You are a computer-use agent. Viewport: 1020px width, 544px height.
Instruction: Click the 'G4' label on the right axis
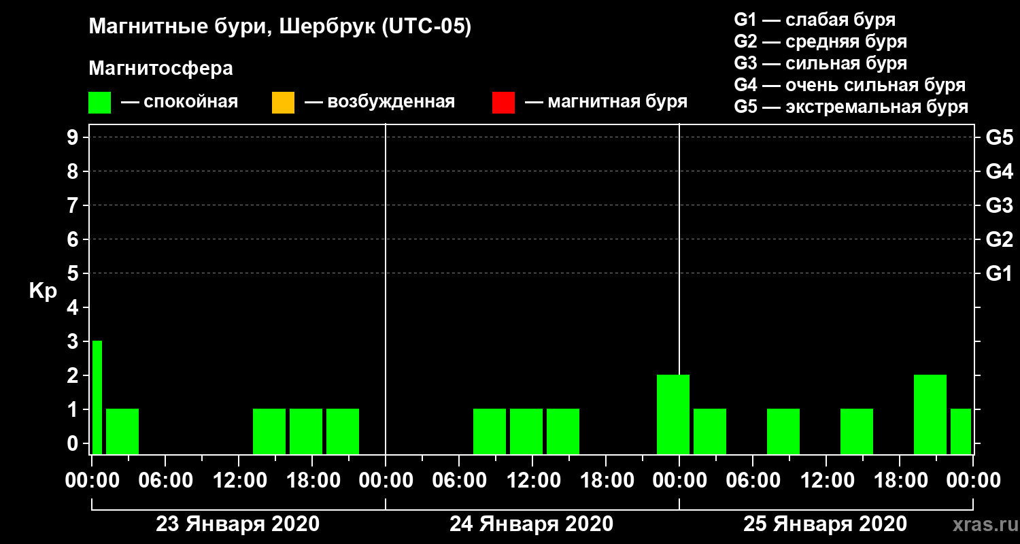pos(999,171)
